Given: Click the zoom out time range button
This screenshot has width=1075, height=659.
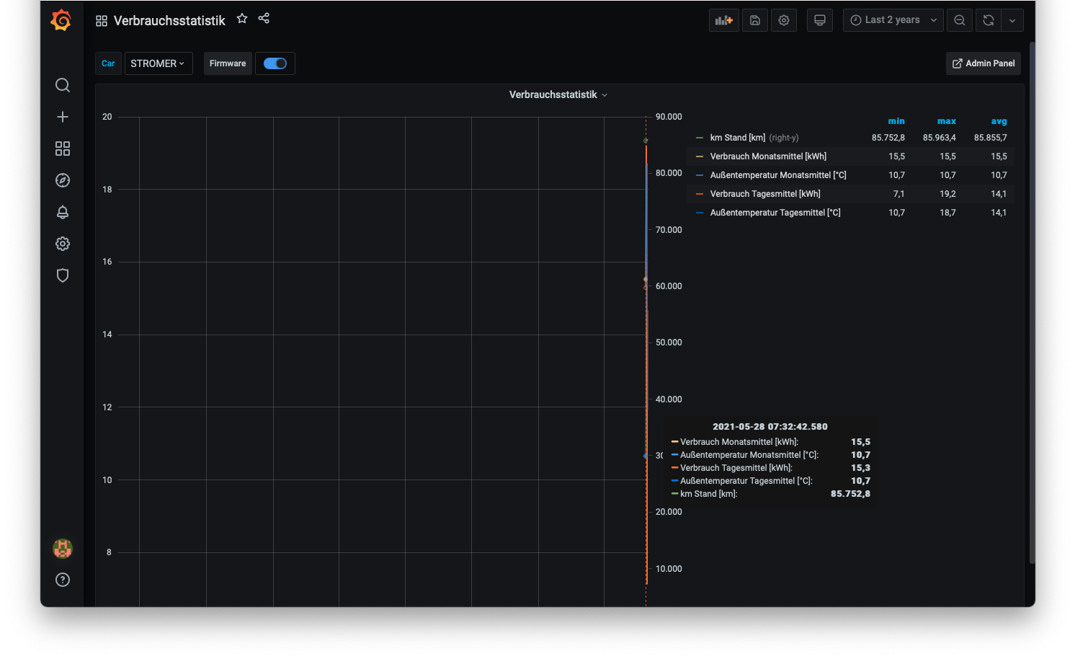Looking at the screenshot, I should 960,20.
